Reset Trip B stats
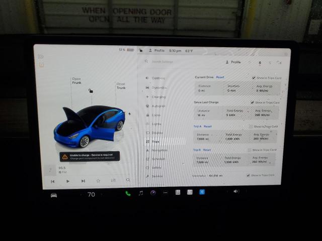322x241 pixels. coord(207,150)
